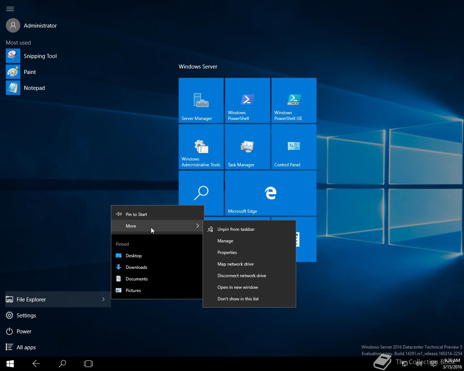Choose Map network drive
This screenshot has height=371, width=464.
[249, 264]
